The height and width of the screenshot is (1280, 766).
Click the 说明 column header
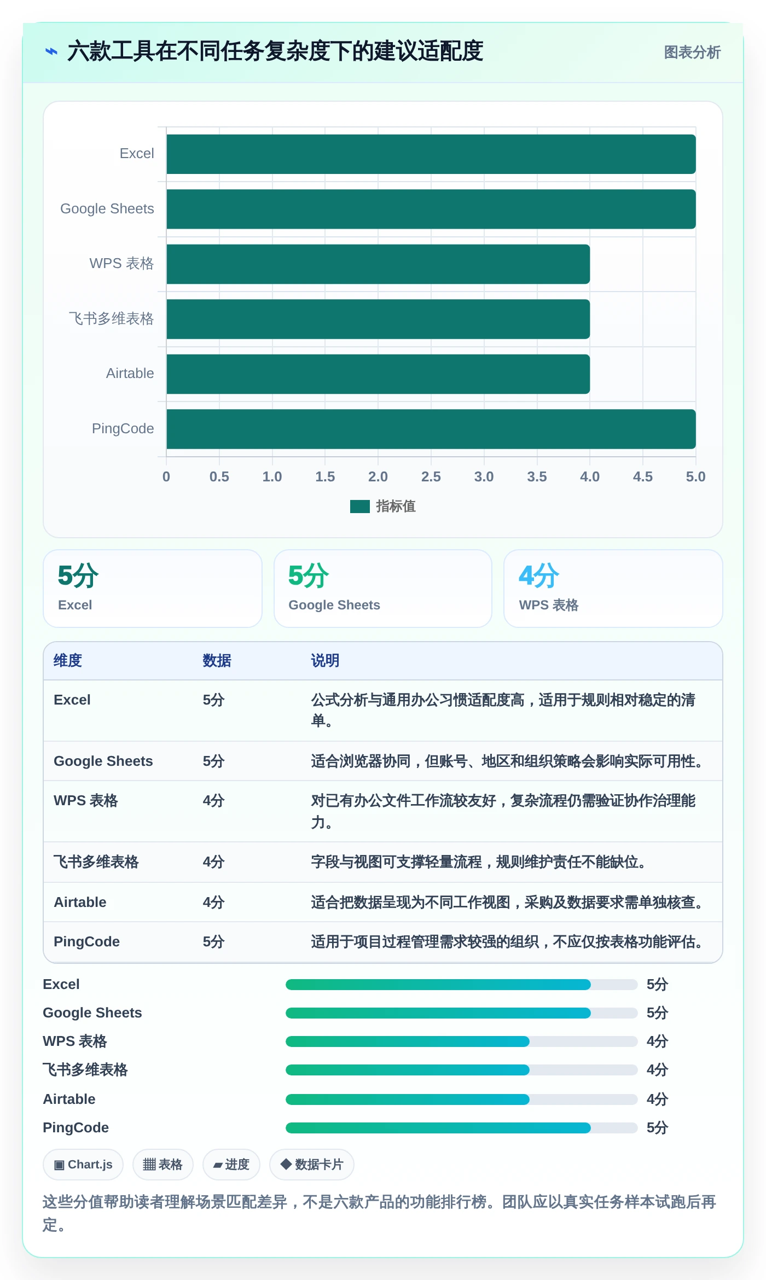click(325, 661)
